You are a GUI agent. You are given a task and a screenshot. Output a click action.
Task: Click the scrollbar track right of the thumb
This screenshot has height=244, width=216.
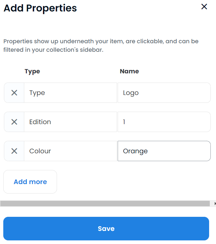click(x=211, y=203)
